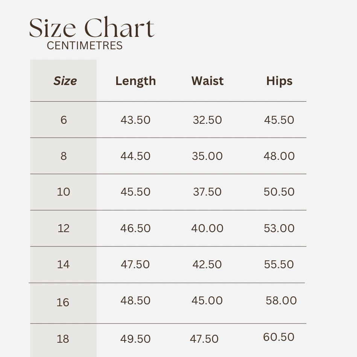Select size 6 row label

point(64,120)
